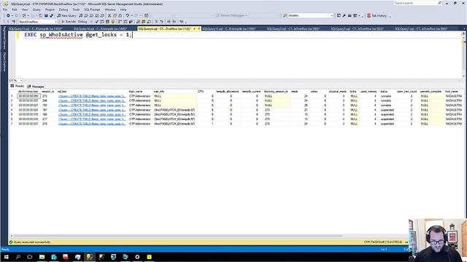Click the Results to Grid icon
Viewport: 467px width, 262px height.
click(143, 22)
